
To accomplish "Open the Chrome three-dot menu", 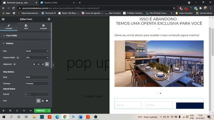I will (211, 8).
